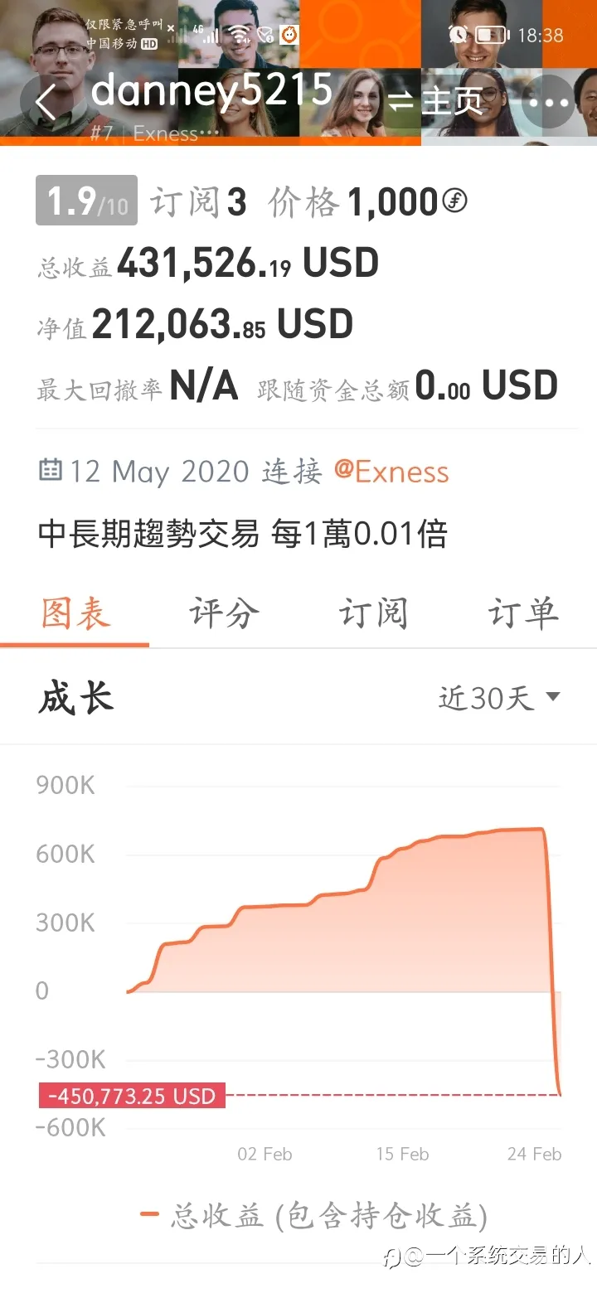597x1293 pixels.
Task: Go to 主页 home page
Action: 453,101
